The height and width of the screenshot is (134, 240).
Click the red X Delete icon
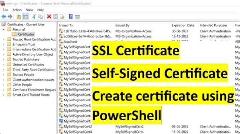pyautogui.click(x=49, y=16)
